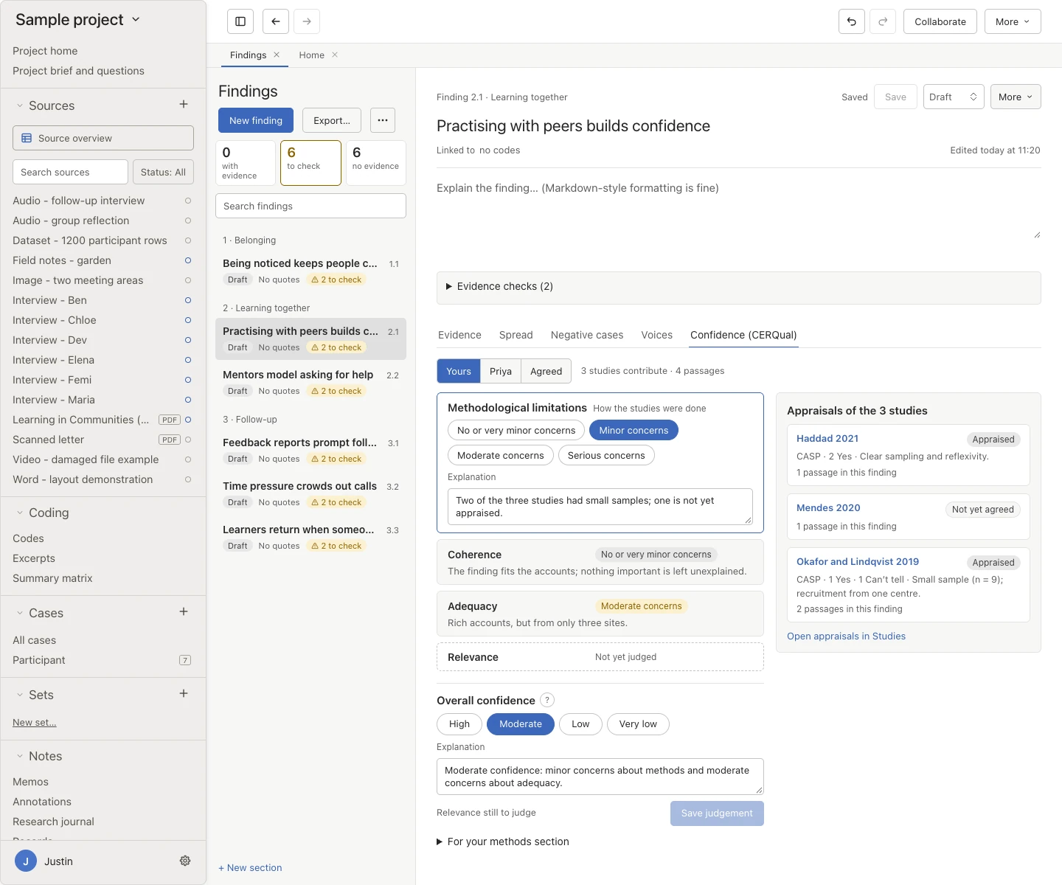Add a new case with plus icon
This screenshot has width=1062, height=885.
tap(184, 612)
